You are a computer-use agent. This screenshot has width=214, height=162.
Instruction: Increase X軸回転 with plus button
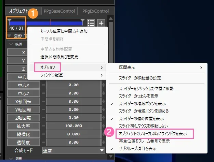[x=104, y=101]
